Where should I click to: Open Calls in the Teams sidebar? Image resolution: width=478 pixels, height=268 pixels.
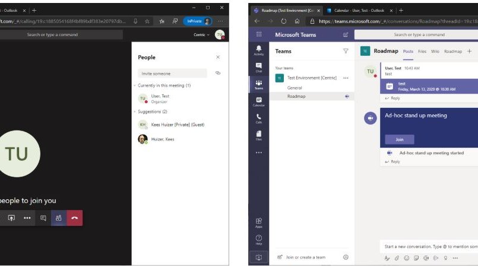[x=259, y=119]
